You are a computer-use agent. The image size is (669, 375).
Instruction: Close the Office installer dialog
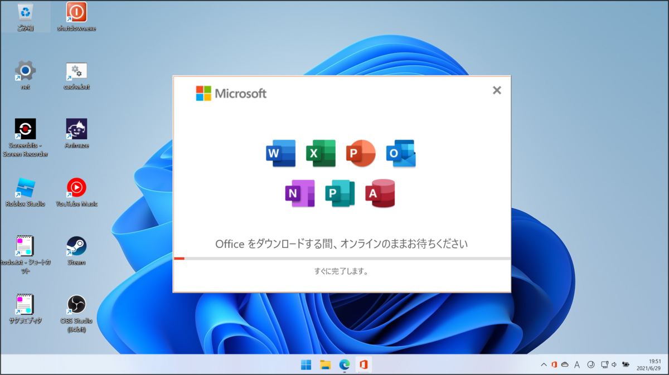(x=497, y=90)
